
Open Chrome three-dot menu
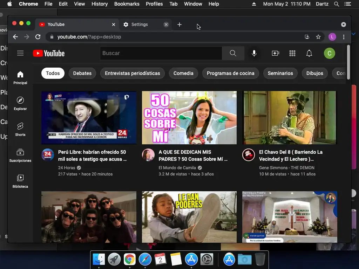click(344, 37)
